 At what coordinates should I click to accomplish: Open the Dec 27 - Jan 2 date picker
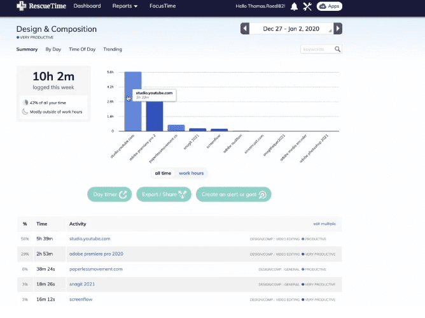click(x=291, y=29)
